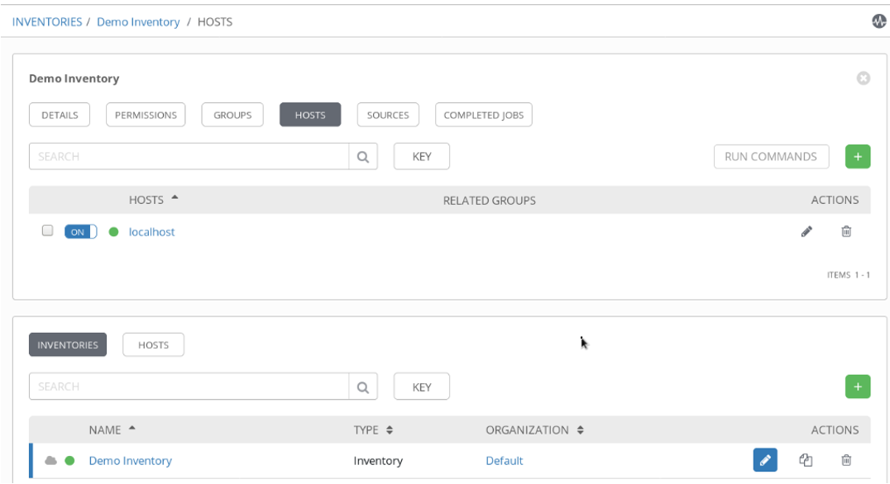Click cloud sync icon for Demo Inventory
This screenshot has height=484, width=890.
point(51,460)
